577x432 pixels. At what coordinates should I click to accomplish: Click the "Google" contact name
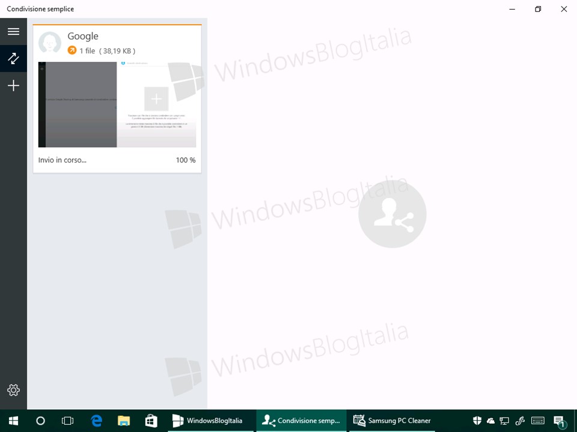tap(83, 36)
